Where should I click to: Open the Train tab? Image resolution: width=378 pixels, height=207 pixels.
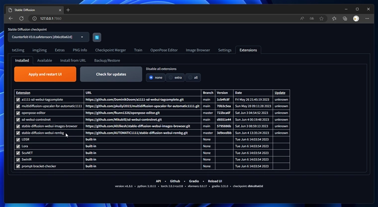[138, 50]
